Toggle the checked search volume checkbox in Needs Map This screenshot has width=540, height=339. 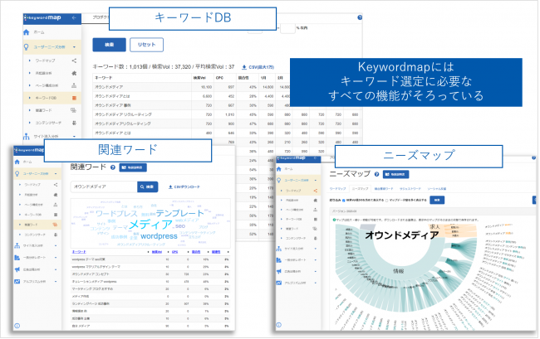(344, 201)
